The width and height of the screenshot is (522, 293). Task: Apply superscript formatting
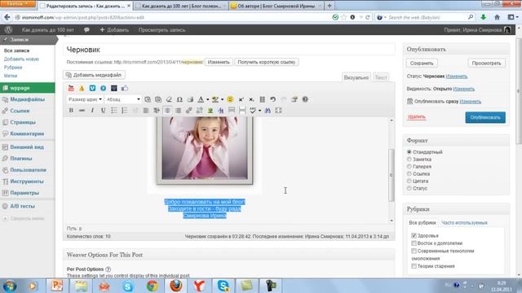(241, 99)
